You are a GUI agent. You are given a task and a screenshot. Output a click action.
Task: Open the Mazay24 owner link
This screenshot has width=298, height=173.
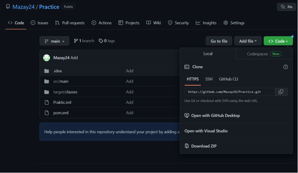click(23, 7)
